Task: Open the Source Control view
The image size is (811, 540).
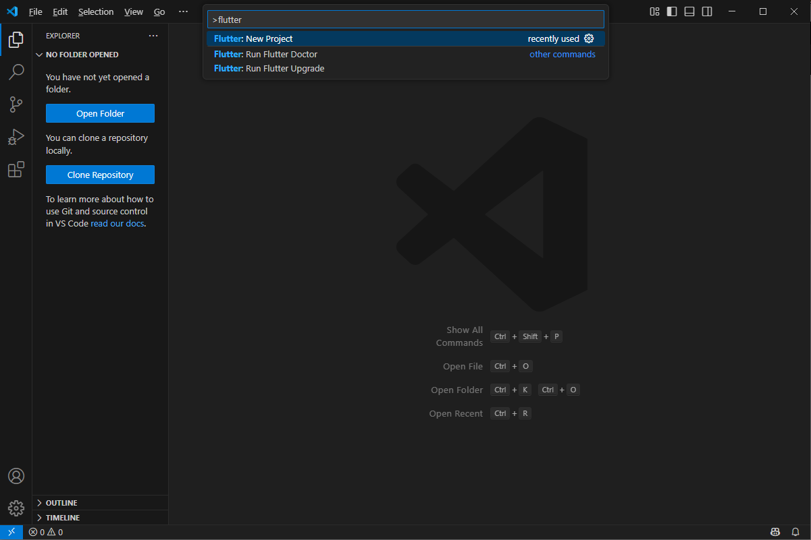Action: click(x=16, y=104)
